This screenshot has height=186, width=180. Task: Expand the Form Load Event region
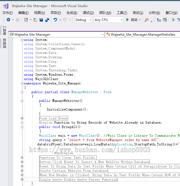(22, 118)
